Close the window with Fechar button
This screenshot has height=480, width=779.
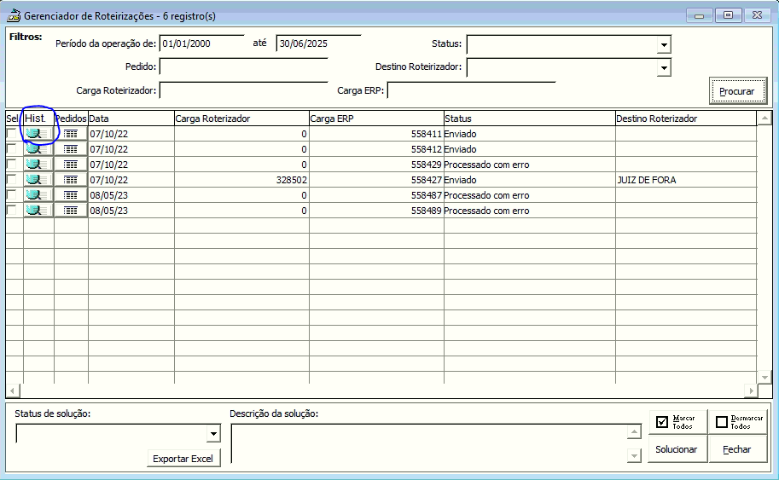738,449
